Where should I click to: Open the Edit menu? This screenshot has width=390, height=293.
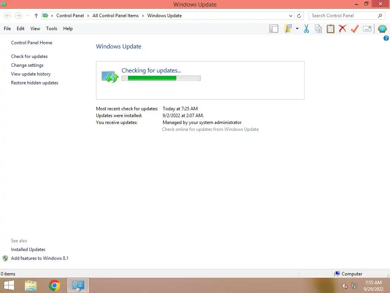click(x=21, y=29)
